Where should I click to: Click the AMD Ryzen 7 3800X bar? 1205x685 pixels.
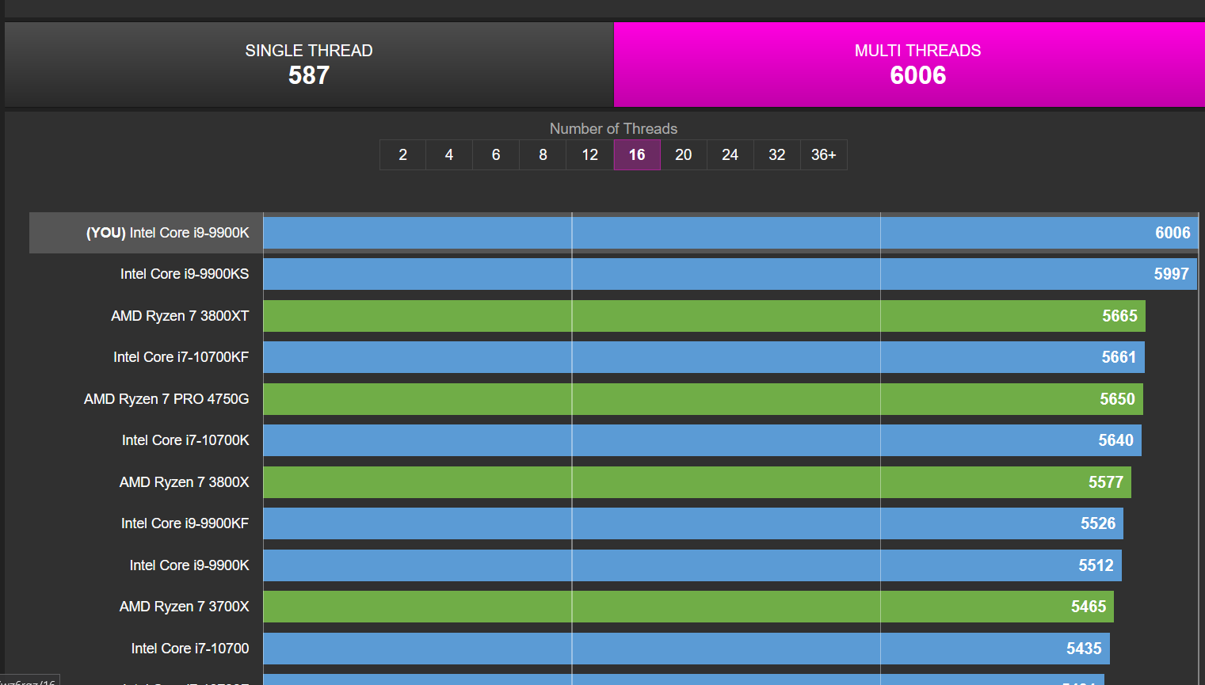point(696,482)
